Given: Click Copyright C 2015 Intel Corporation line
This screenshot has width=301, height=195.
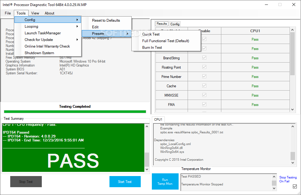Looking at the screenshot, I should (x=179, y=160).
